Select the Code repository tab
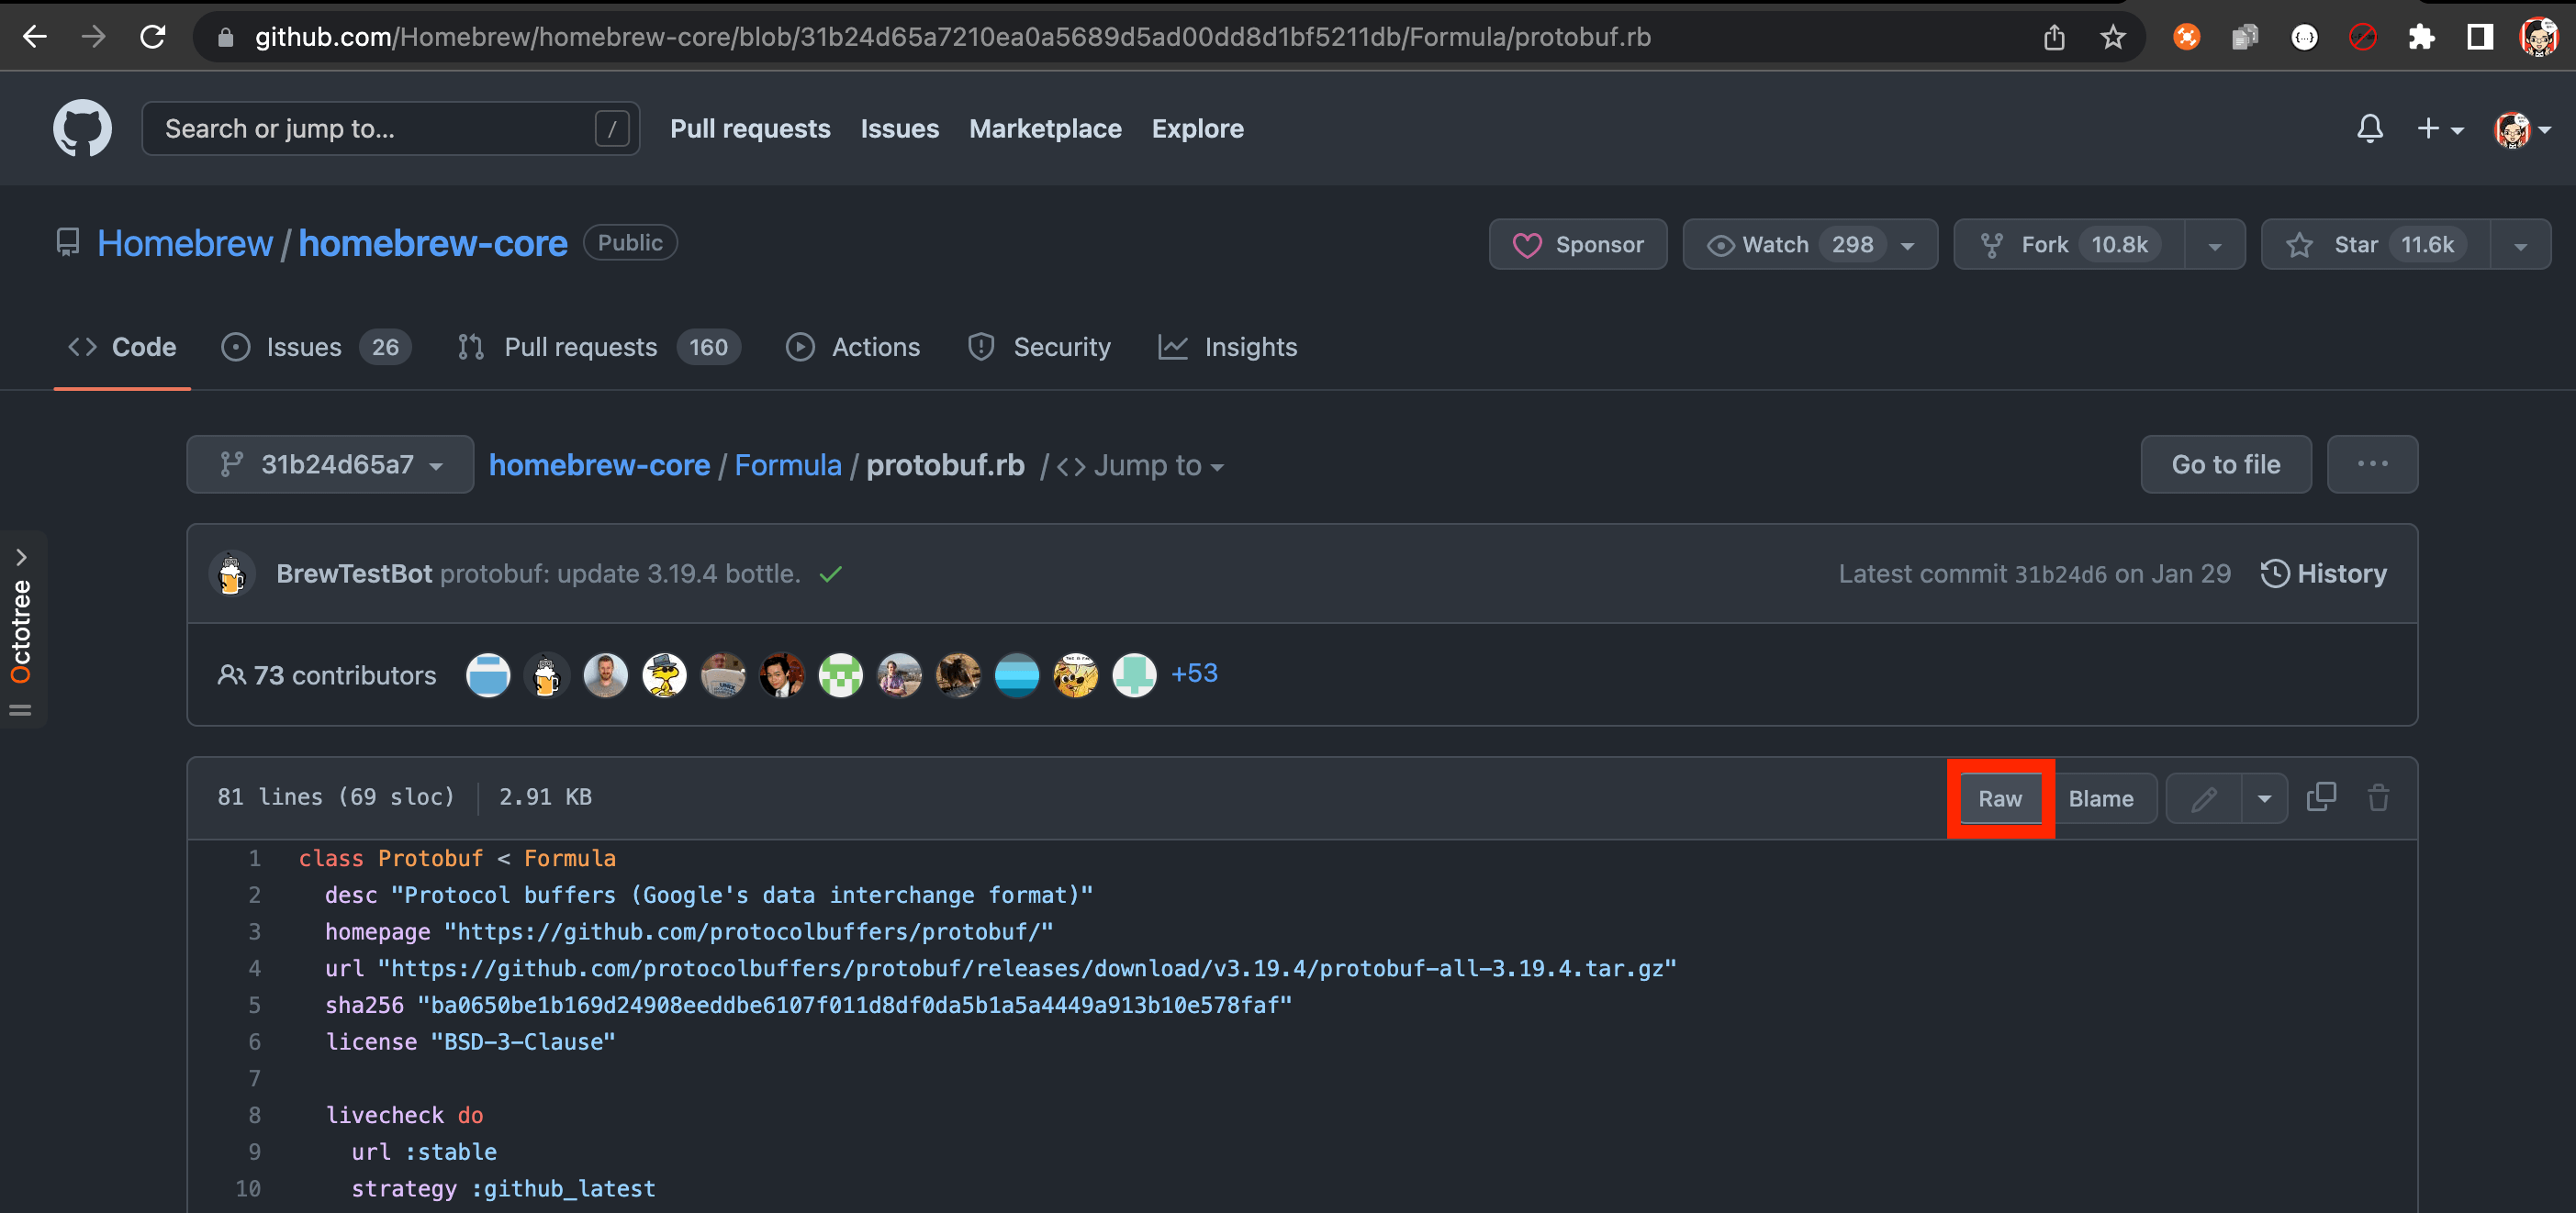 (122, 347)
